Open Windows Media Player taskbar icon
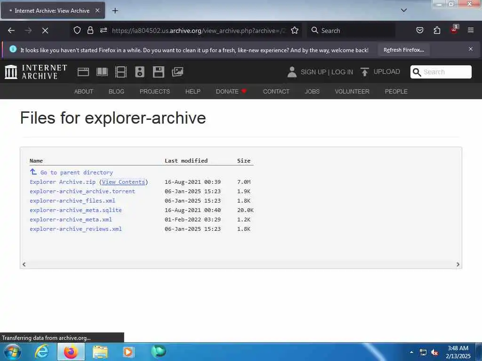The image size is (482, 361). click(x=128, y=352)
